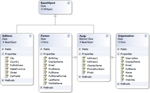Collapse Properties section in Party class

point(80,54)
